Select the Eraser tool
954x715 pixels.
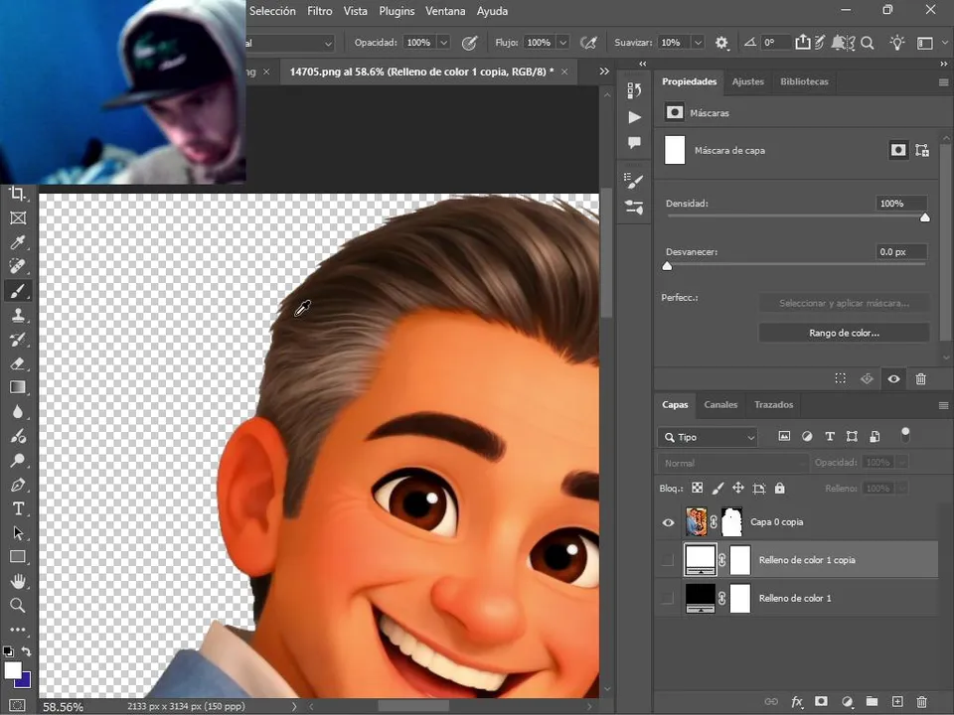point(18,363)
